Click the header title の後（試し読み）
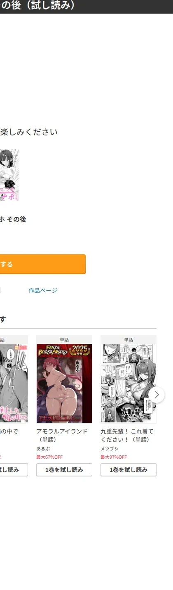The height and width of the screenshot is (590, 173). 38,6
